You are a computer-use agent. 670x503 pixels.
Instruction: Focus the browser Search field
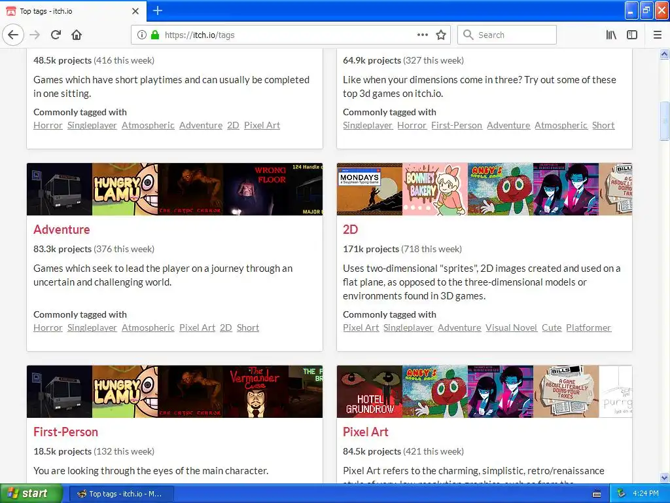click(x=507, y=35)
